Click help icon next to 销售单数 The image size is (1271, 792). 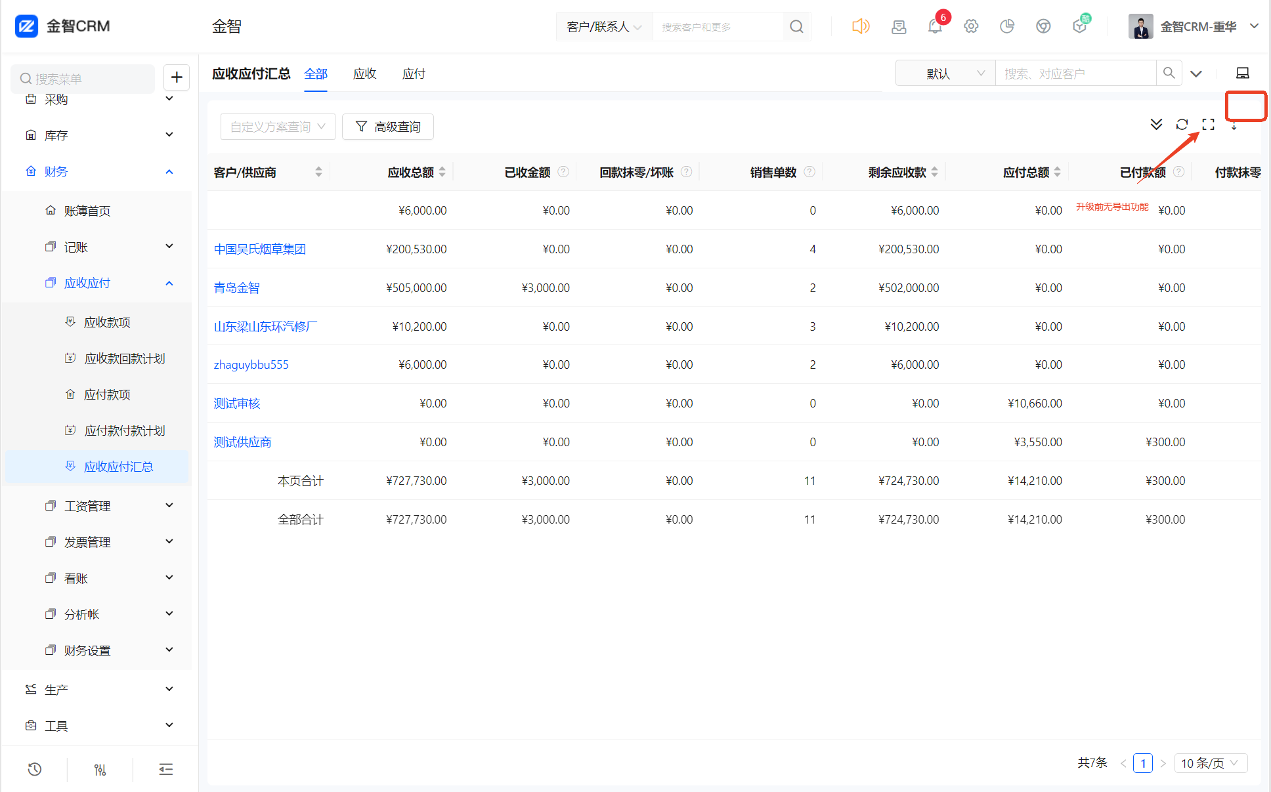coord(809,172)
